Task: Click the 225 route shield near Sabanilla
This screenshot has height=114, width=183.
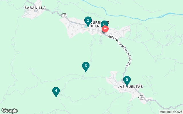Action: tap(64, 15)
